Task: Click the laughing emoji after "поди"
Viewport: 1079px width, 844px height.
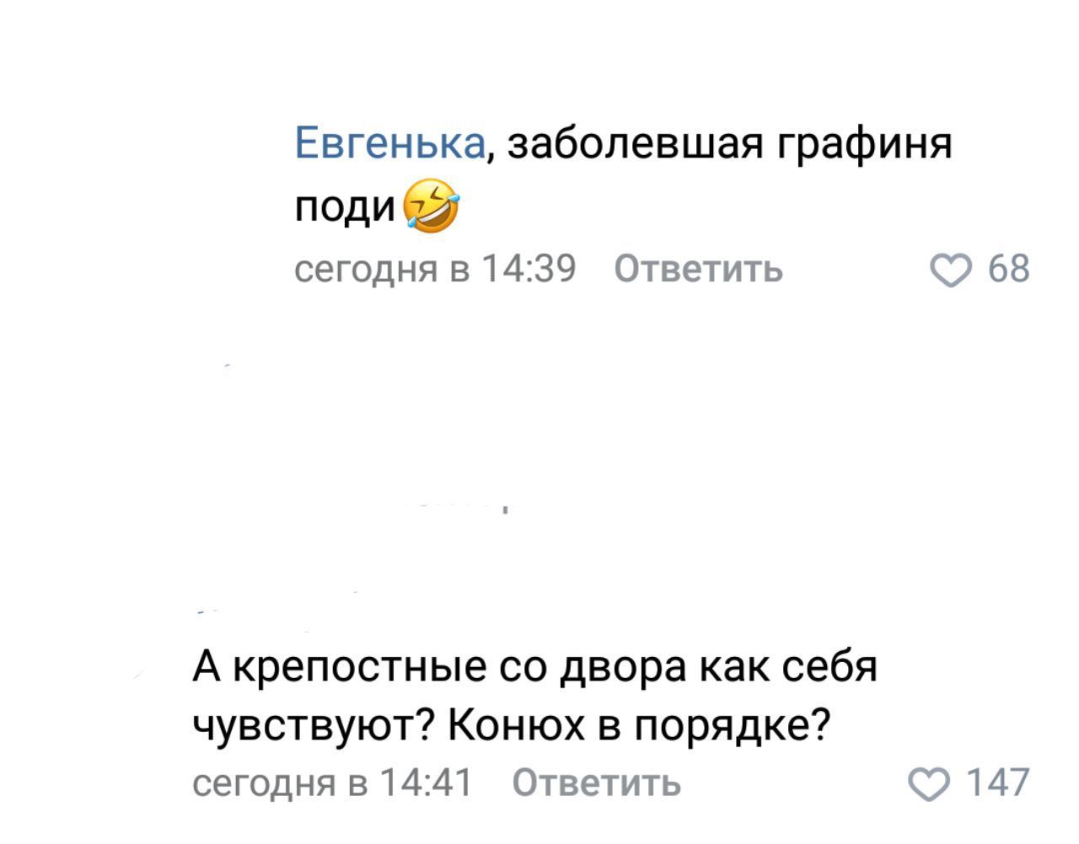Action: (x=432, y=206)
